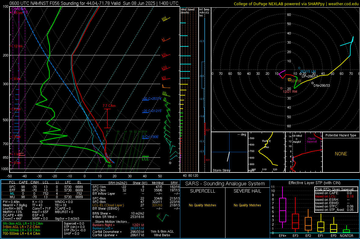The height and width of the screenshot is (239, 360).
Task: Click the blue Bunkers Left = 263/15 kt line
Action: click(x=118, y=228)
